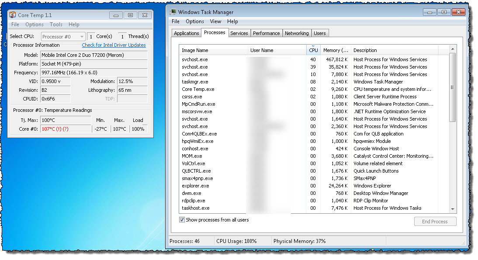The image size is (478, 260).
Task: Select the Com4QLBEx.exe process row
Action: (x=308, y=134)
